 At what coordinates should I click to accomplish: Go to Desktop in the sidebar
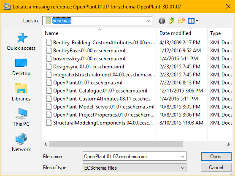(21, 67)
